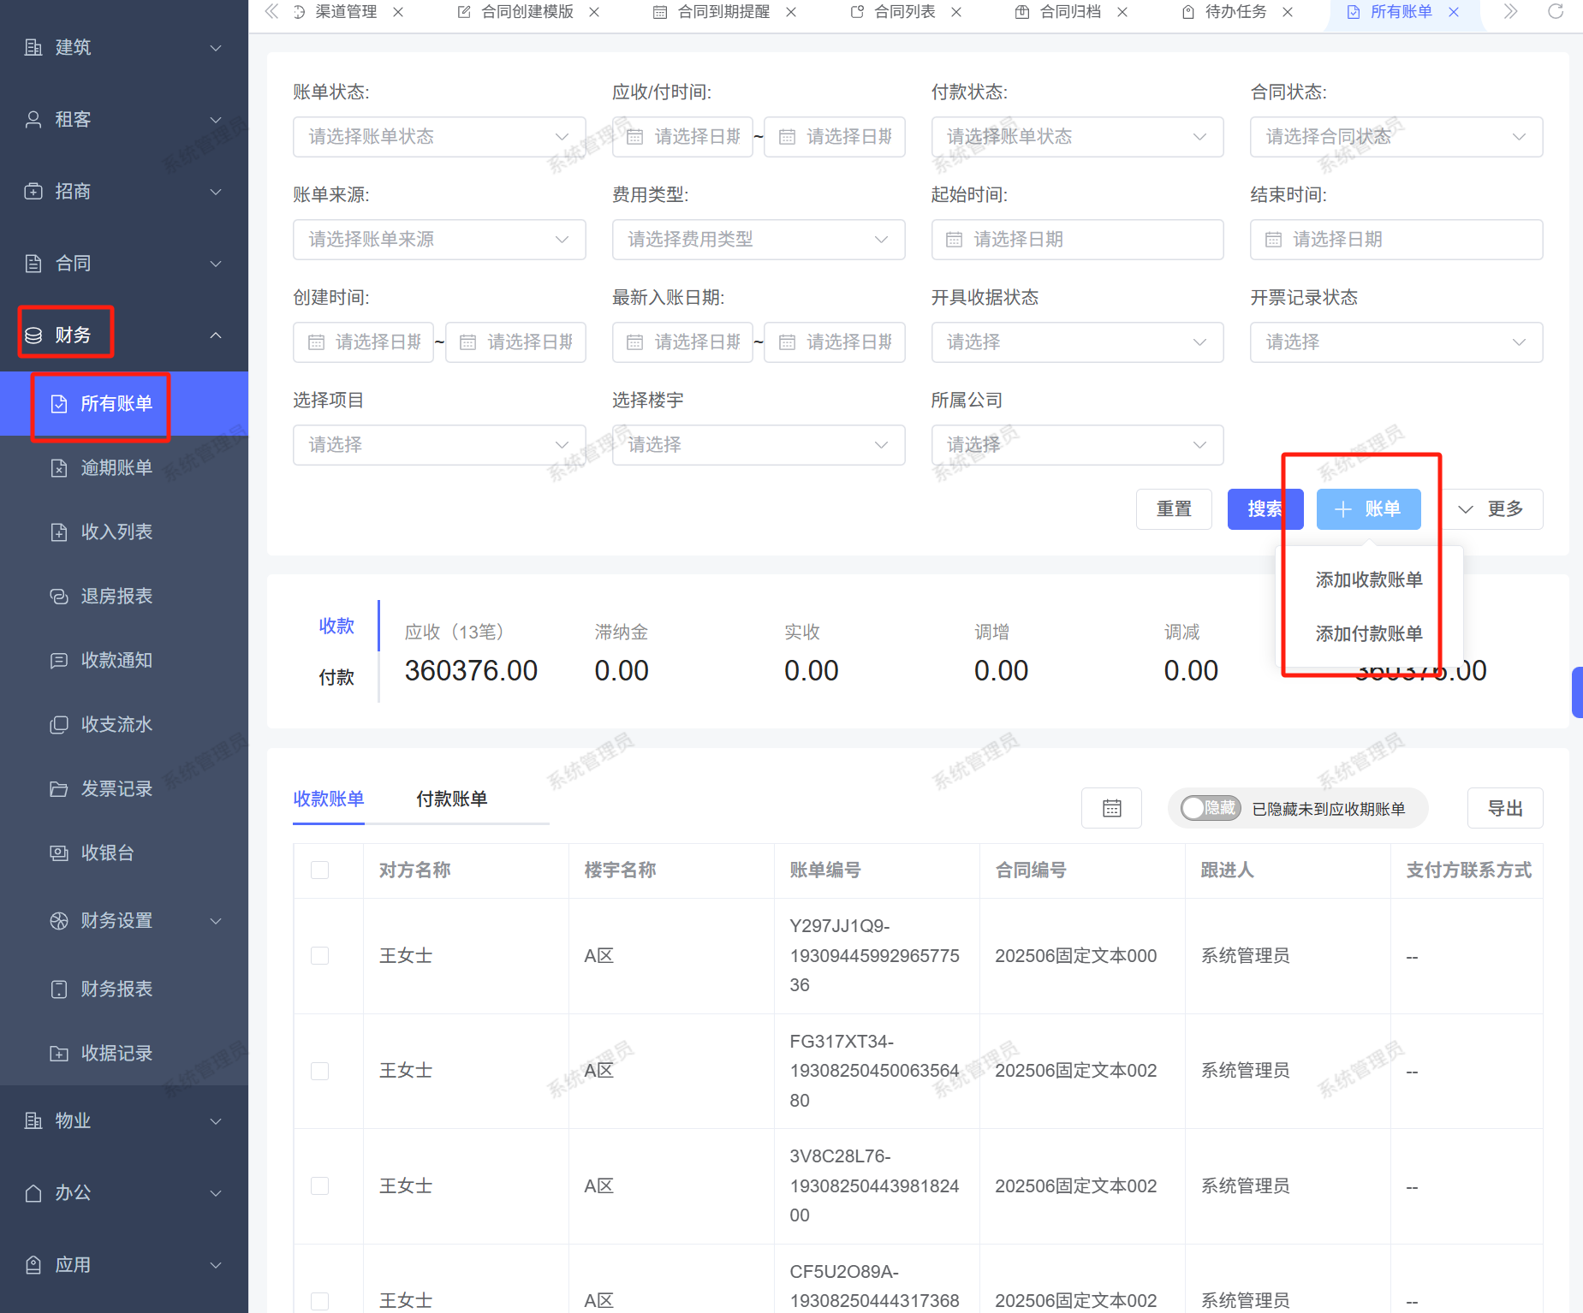Viewport: 1583px width, 1313px height.
Task: Tick the checkbox for the first 王女士 row
Action: pos(320,955)
